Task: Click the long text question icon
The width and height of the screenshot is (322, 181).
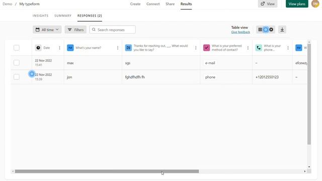Action: 128,48
